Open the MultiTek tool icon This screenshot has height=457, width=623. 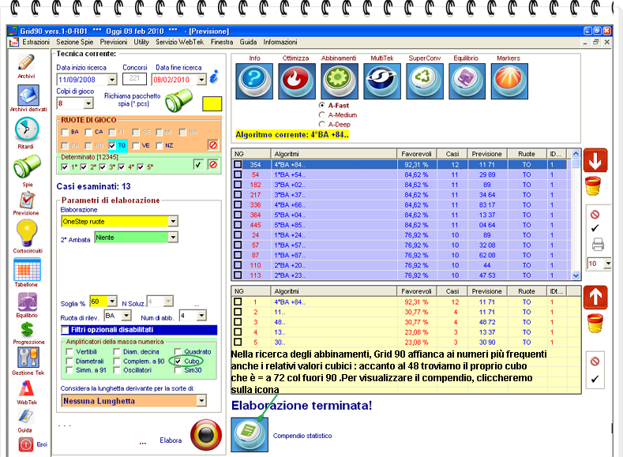click(382, 80)
